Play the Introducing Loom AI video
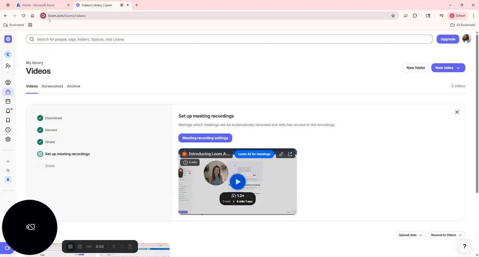 pyautogui.click(x=238, y=182)
